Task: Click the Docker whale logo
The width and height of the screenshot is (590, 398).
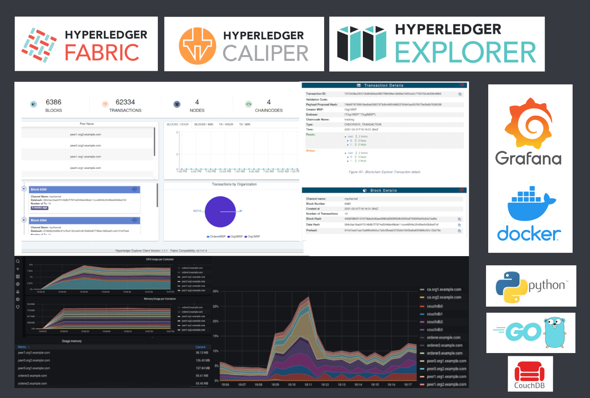Action: pyautogui.click(x=529, y=214)
